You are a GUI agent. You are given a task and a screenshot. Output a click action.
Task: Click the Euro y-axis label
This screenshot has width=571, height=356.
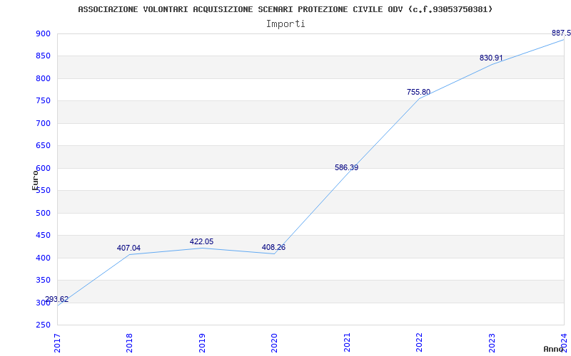tap(35, 179)
